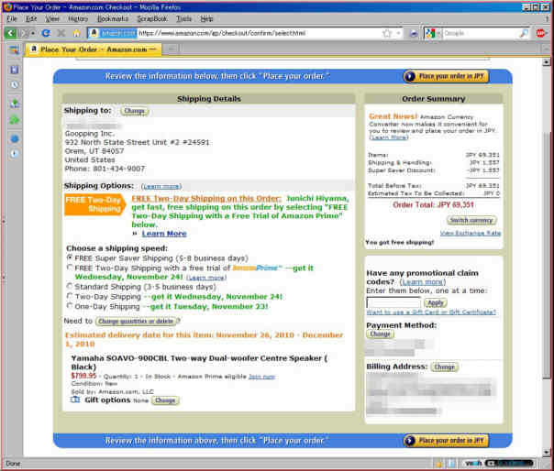Reload the page with the blue refresh icon

[x=46, y=33]
